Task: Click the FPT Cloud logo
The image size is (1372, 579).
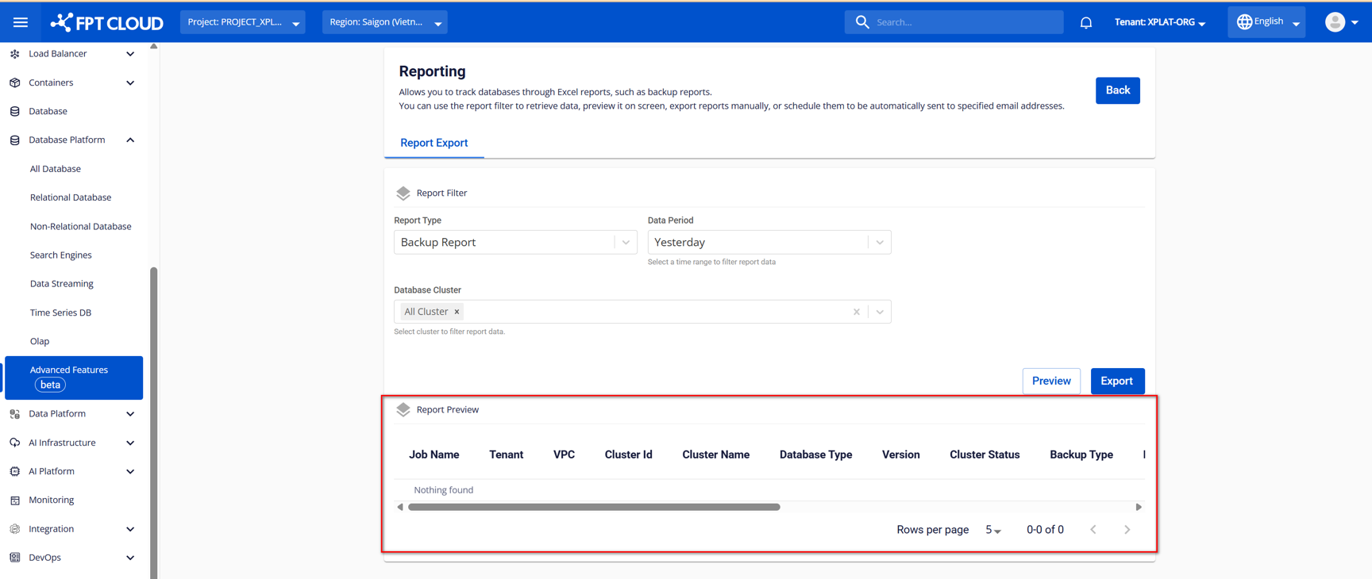Action: tap(106, 22)
